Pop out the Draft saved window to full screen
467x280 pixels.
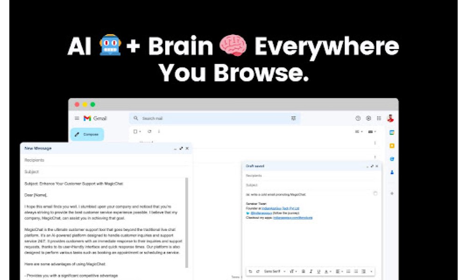[372, 166]
